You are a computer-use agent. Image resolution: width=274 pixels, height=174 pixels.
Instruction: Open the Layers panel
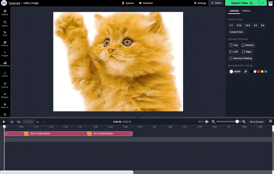coord(5,23)
